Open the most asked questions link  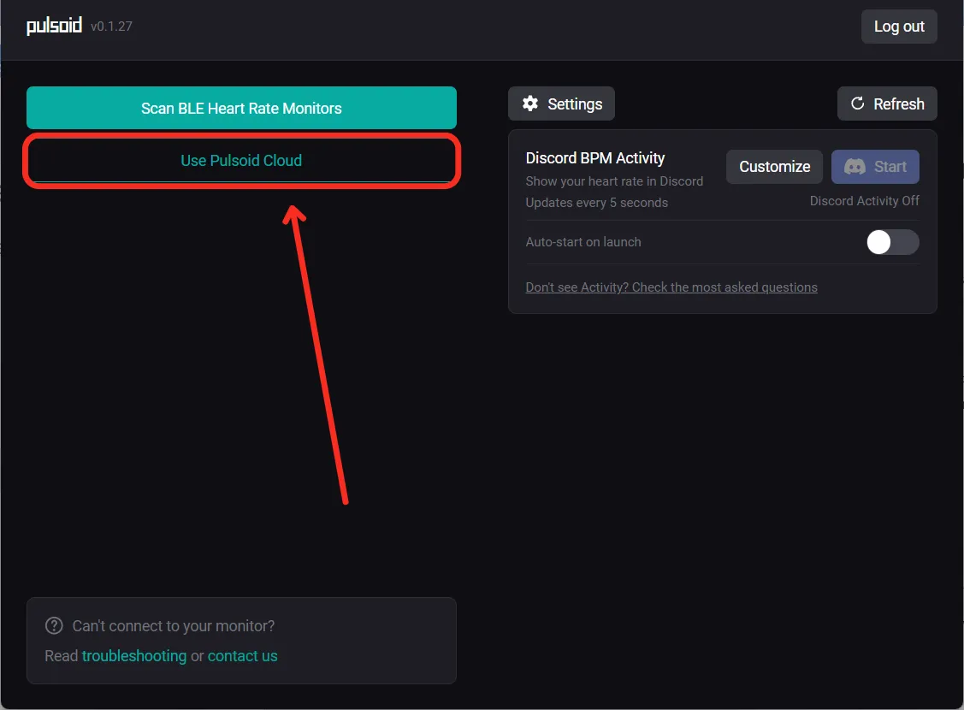click(671, 287)
